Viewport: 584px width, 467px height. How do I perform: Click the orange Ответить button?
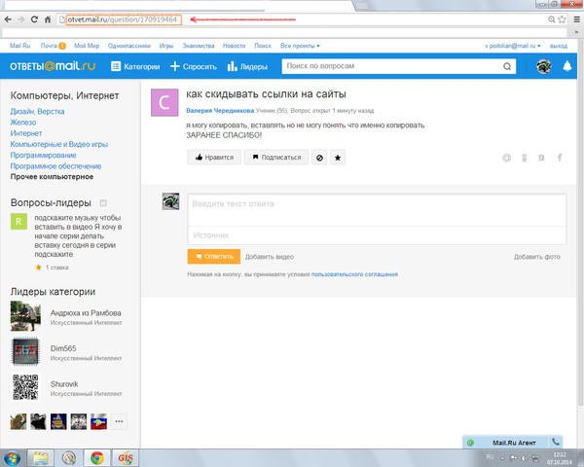pyautogui.click(x=213, y=257)
